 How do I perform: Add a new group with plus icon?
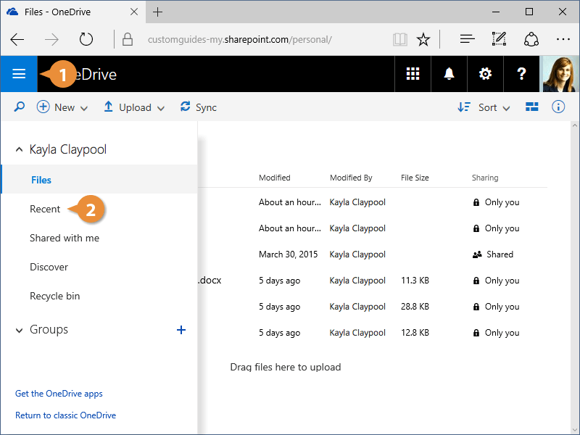pos(181,330)
